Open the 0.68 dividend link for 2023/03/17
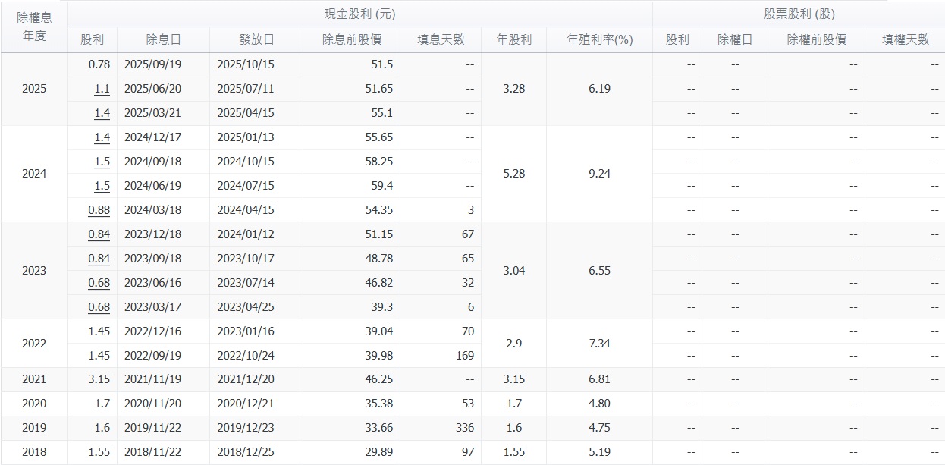This screenshot has height=465, width=945. tap(99, 307)
